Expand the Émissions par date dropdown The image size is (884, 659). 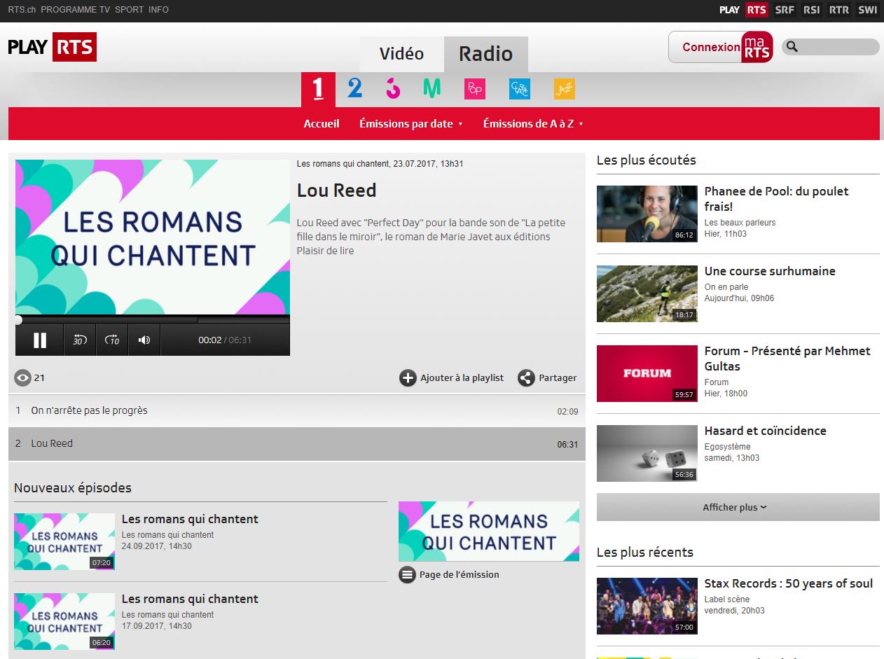point(411,124)
